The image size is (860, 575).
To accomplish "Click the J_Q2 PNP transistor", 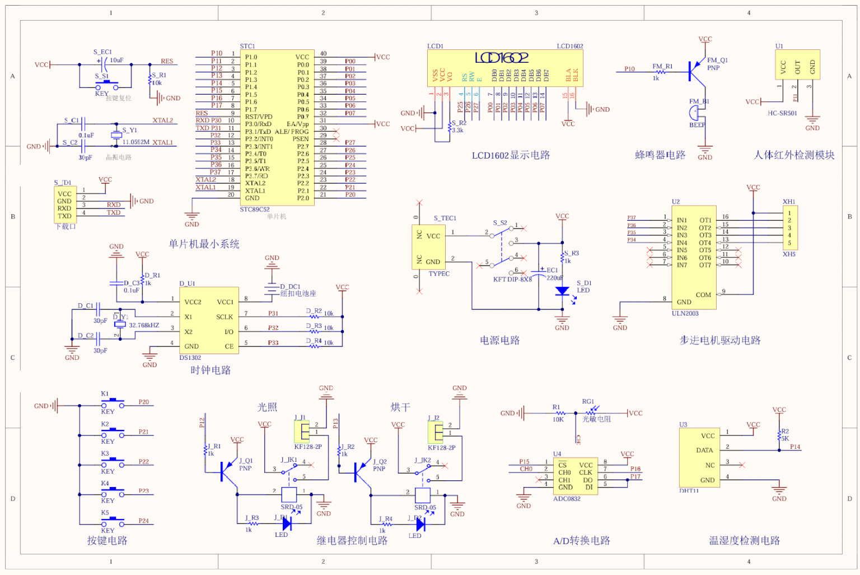I will pyautogui.click(x=362, y=472).
